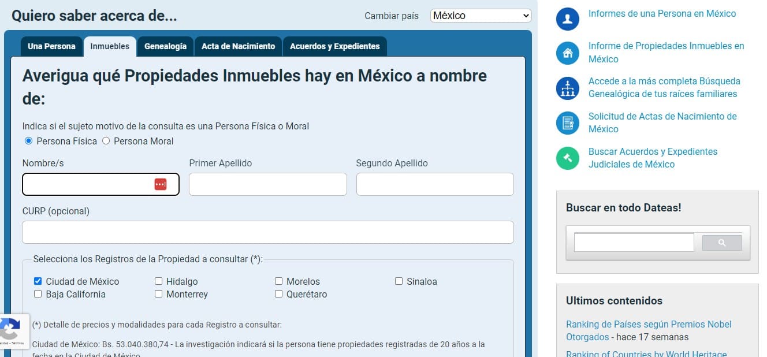Image resolution: width=767 pixels, height=357 pixels.
Task: Click the magnifier search icon in Buscar en todo Dateas
Action: pyautogui.click(x=722, y=242)
